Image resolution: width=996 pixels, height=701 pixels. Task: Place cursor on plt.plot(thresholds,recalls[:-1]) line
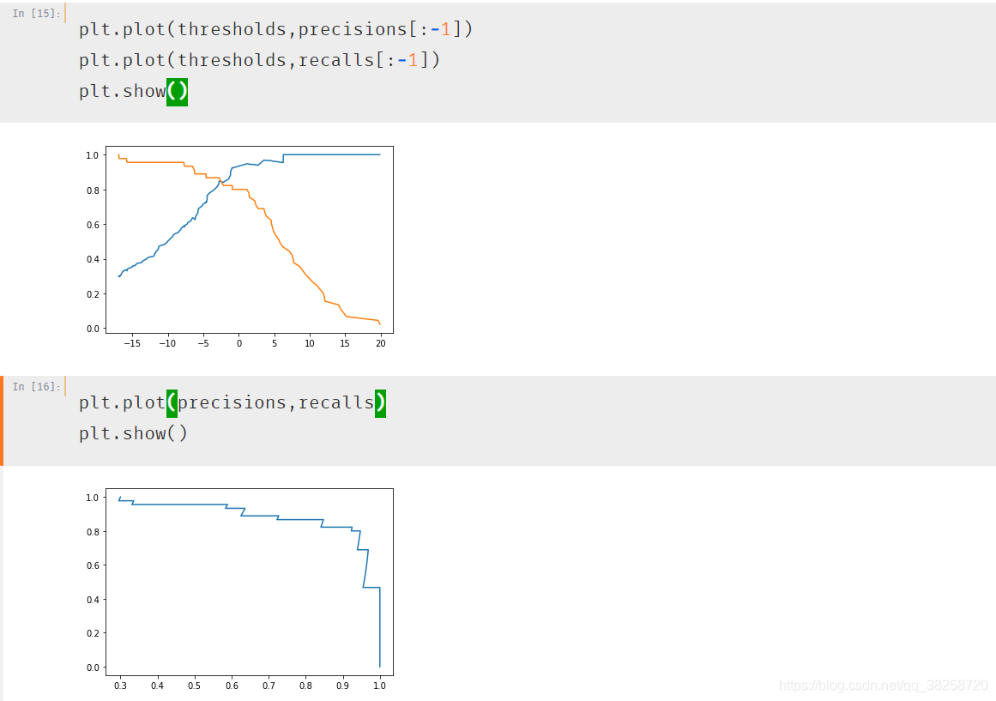[x=259, y=60]
